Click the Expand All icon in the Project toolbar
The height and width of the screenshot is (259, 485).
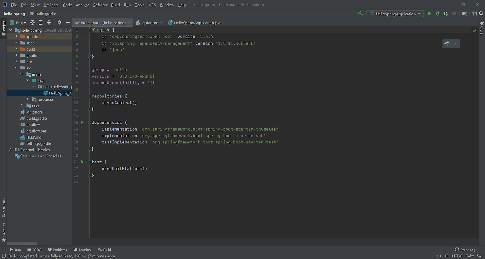41,23
